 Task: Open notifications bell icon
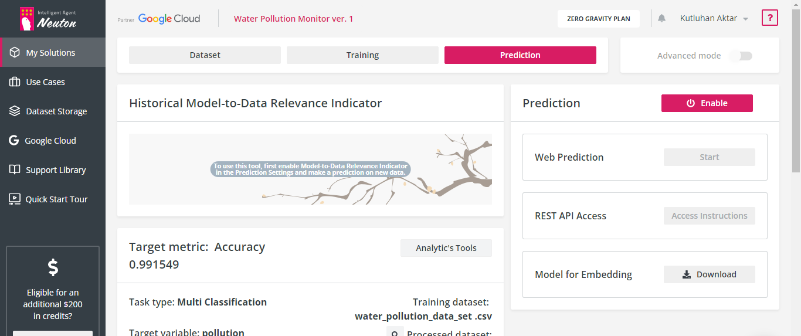click(x=662, y=18)
